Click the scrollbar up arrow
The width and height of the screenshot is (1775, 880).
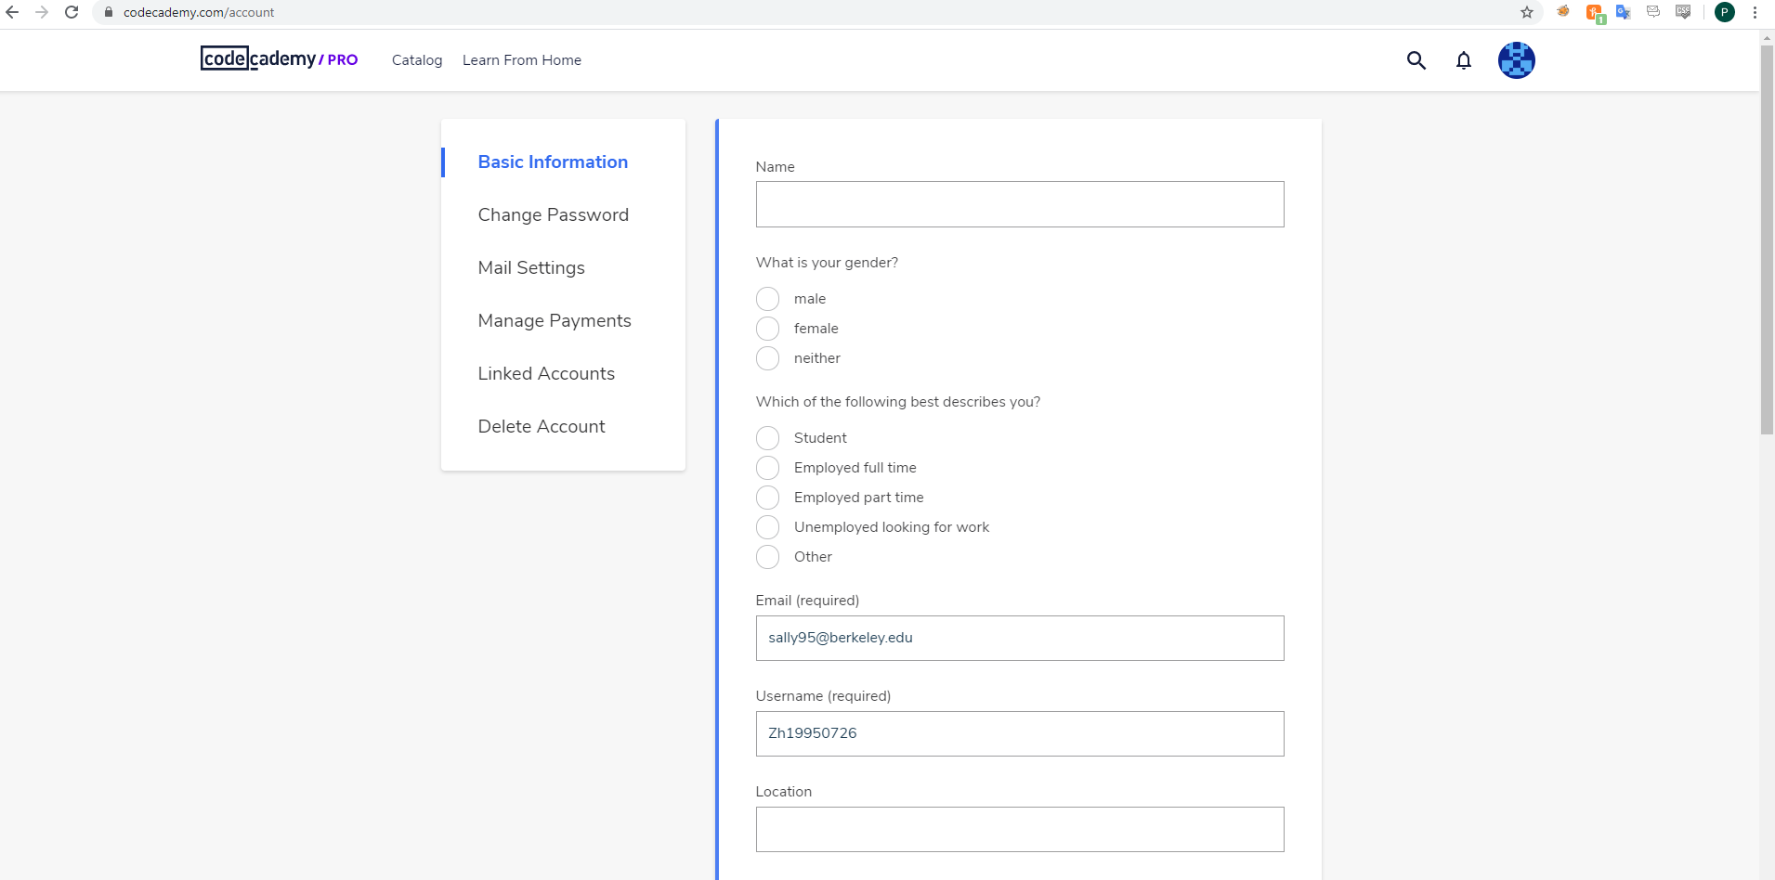1767,38
